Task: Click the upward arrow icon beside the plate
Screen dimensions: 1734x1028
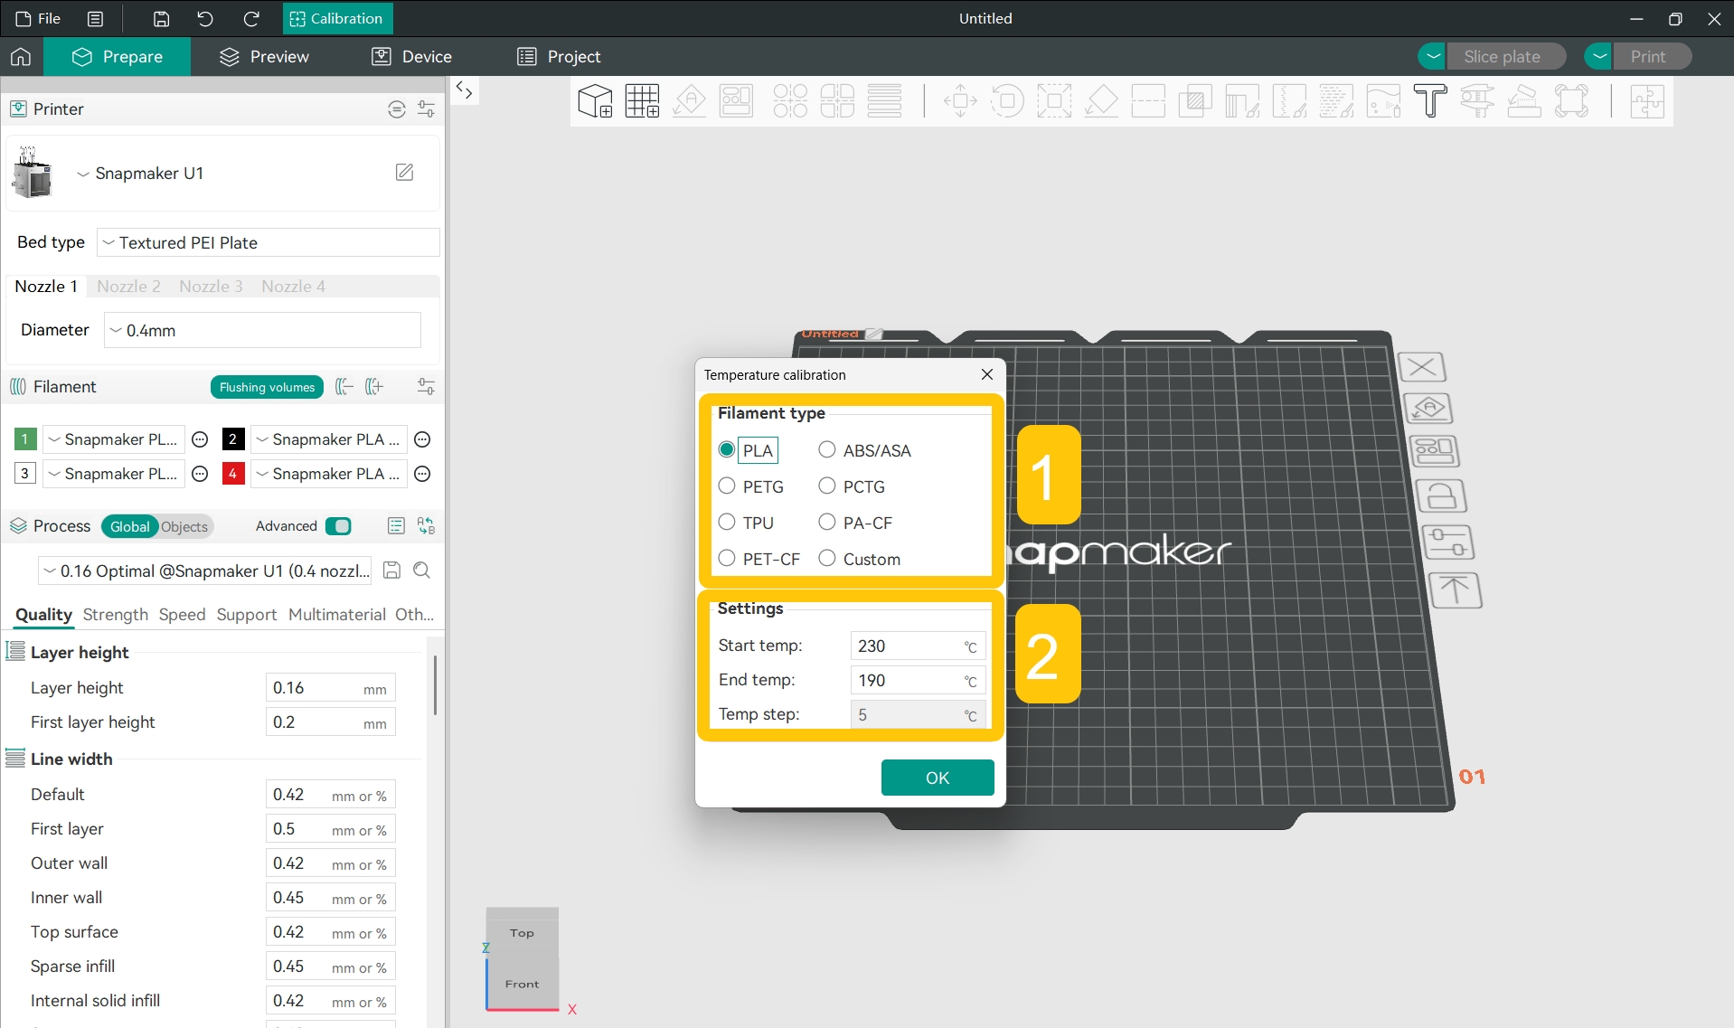Action: click(x=1456, y=590)
